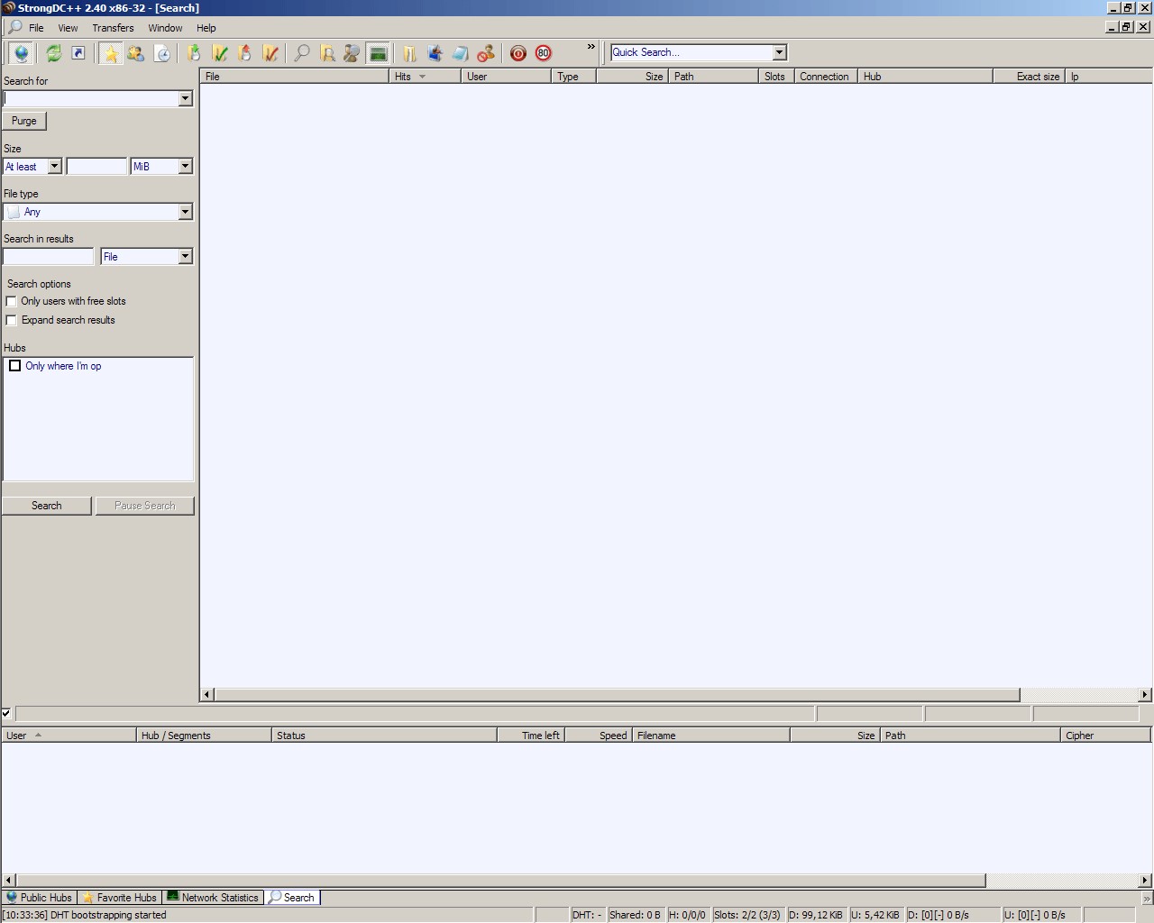The height and width of the screenshot is (923, 1154).
Task: Open the 'At least' size dropdown
Action: pos(55,166)
